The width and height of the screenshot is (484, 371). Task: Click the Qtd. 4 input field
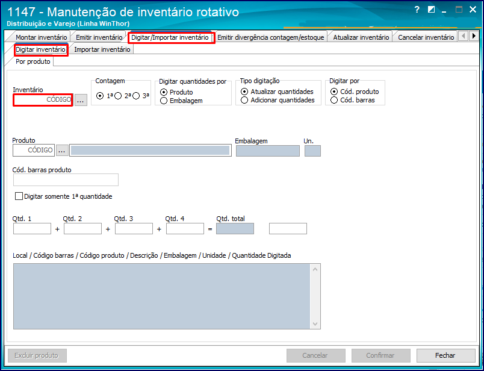[x=185, y=229]
